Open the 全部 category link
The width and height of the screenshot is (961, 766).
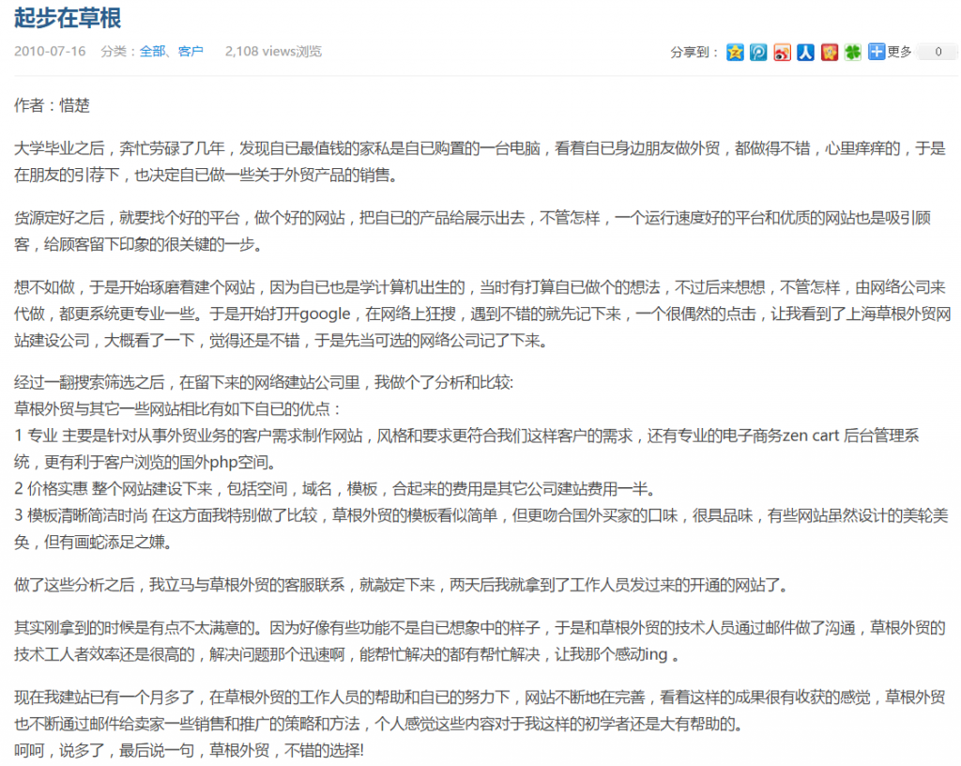tap(152, 52)
